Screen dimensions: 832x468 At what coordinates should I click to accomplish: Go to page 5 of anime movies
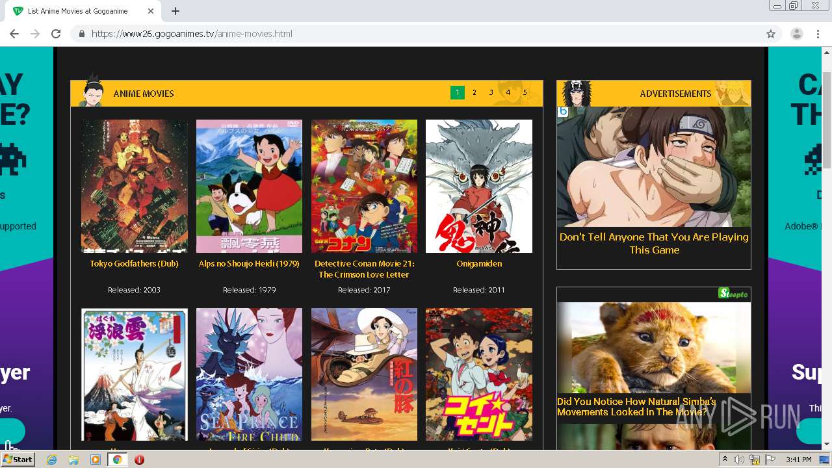525,93
